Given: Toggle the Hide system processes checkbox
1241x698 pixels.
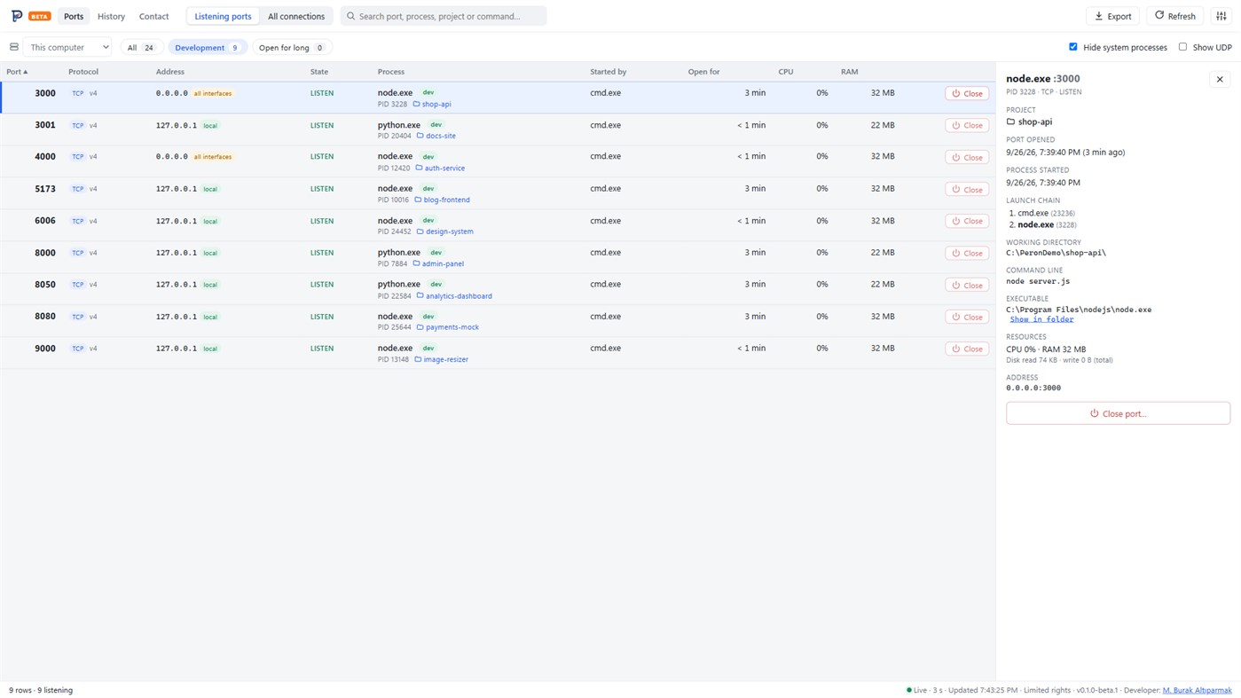Looking at the screenshot, I should coord(1072,47).
